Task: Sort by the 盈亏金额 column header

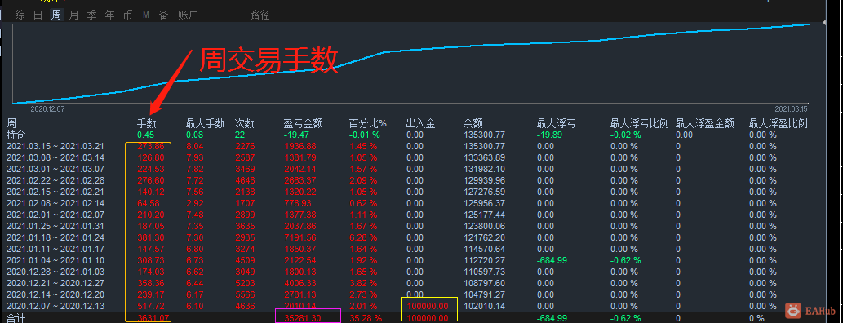Action: (303, 124)
